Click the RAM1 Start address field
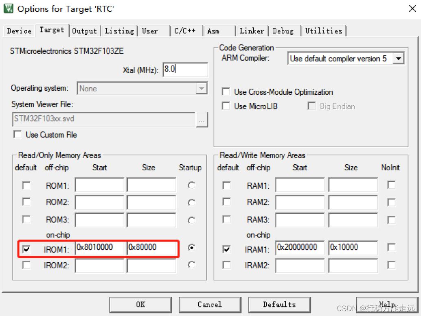The width and height of the screenshot is (421, 316). (x=300, y=185)
